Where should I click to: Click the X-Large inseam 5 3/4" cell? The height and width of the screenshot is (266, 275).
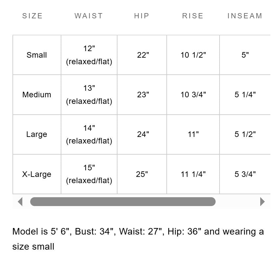pos(245,174)
